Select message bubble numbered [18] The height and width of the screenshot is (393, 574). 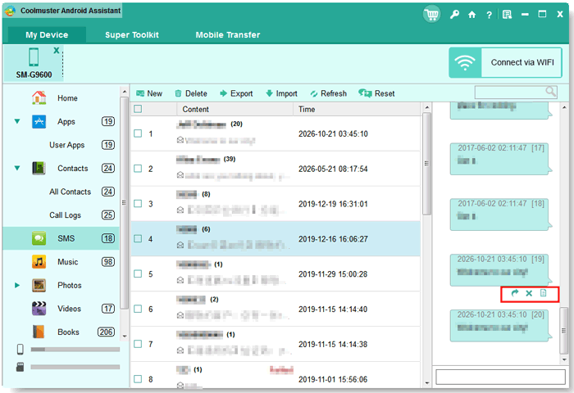pos(500,215)
